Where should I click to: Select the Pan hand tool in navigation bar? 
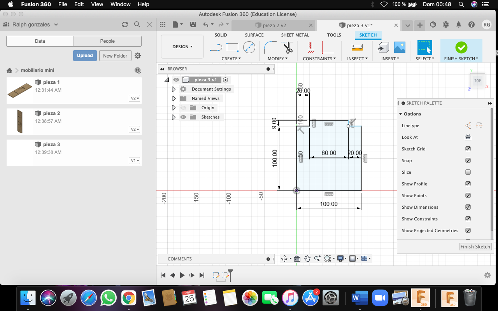(x=307, y=259)
